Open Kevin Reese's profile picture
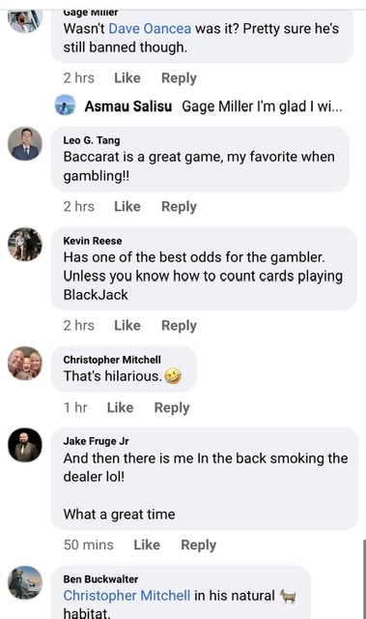This screenshot has width=366, height=619. click(25, 244)
